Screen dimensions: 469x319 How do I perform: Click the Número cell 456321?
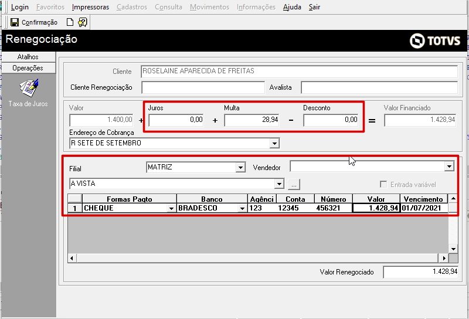click(333, 208)
